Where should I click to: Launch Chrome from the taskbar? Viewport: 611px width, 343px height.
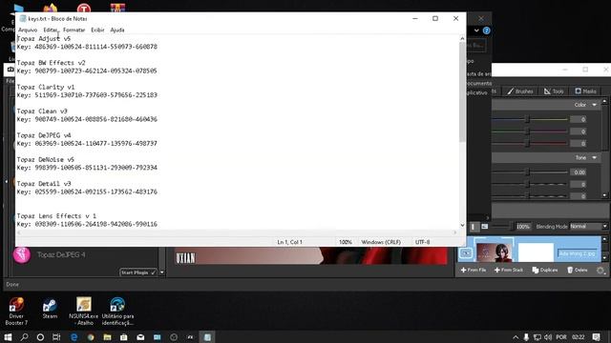91,336
